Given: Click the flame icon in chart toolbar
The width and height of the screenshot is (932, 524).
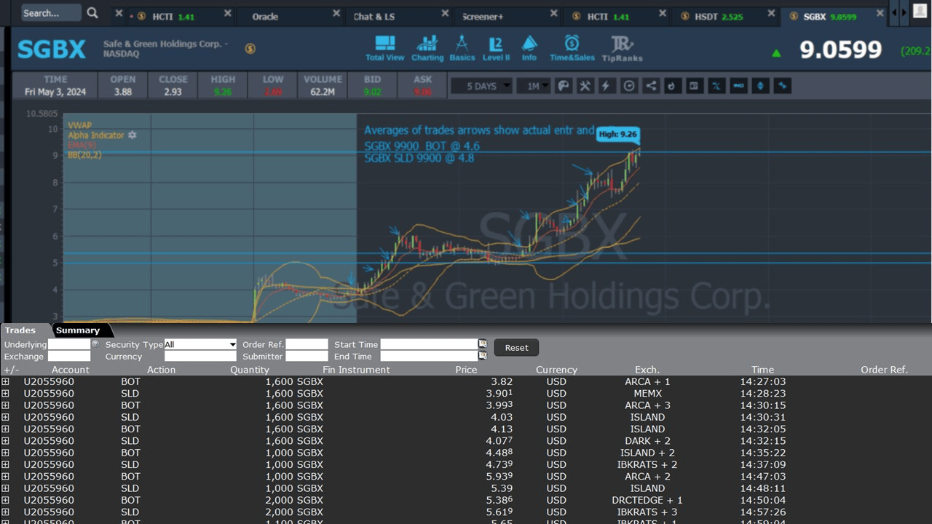Looking at the screenshot, I should (x=671, y=86).
